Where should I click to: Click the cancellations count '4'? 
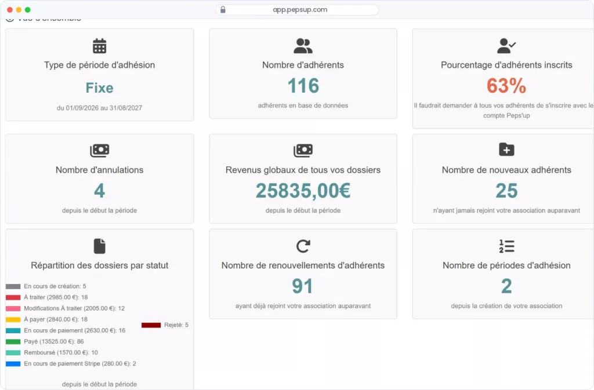click(100, 191)
